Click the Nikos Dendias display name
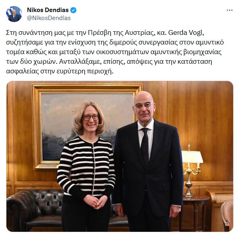 point(48,10)
